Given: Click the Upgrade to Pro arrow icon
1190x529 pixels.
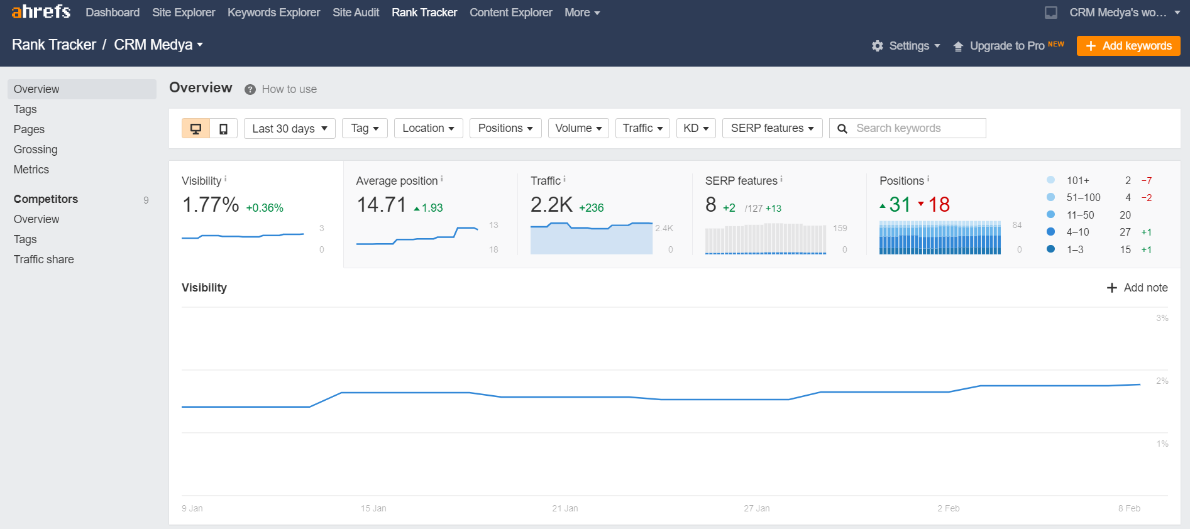Looking at the screenshot, I should point(958,46).
